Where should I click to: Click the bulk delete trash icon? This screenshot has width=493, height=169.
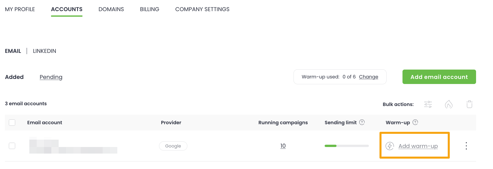[x=469, y=104]
